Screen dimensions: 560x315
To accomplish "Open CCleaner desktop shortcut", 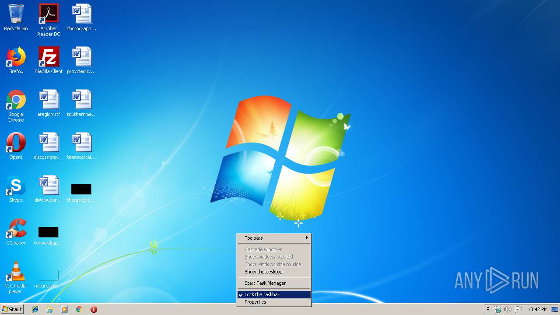I will [16, 232].
